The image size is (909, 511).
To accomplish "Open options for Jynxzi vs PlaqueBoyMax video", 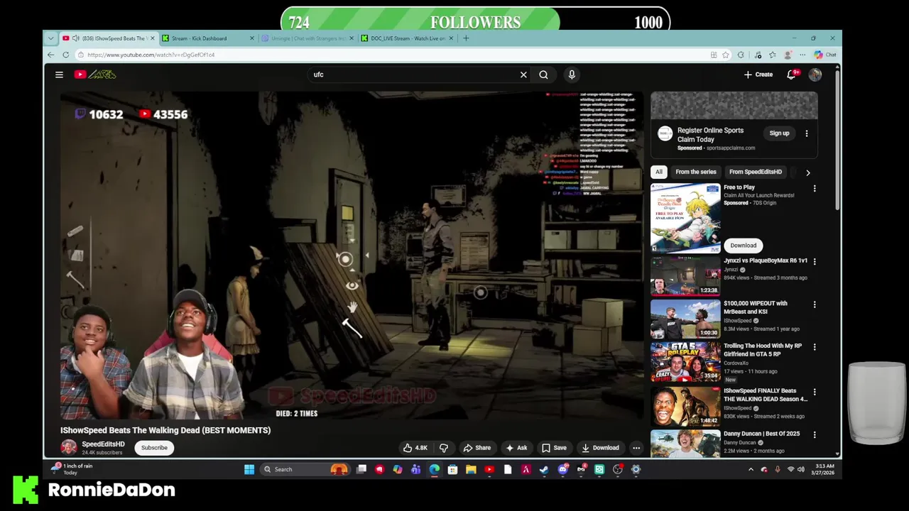I will tap(815, 262).
